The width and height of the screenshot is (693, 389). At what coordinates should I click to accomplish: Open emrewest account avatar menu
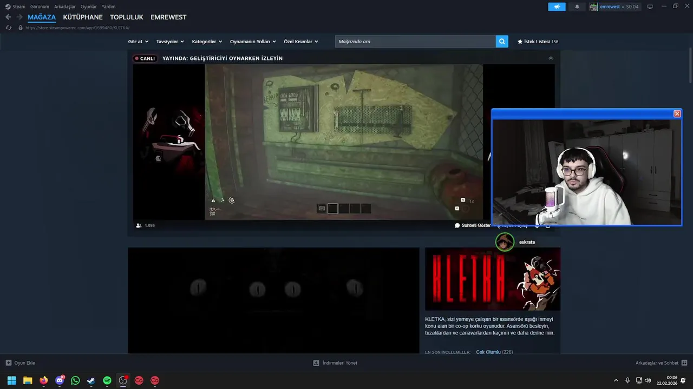pyautogui.click(x=594, y=6)
